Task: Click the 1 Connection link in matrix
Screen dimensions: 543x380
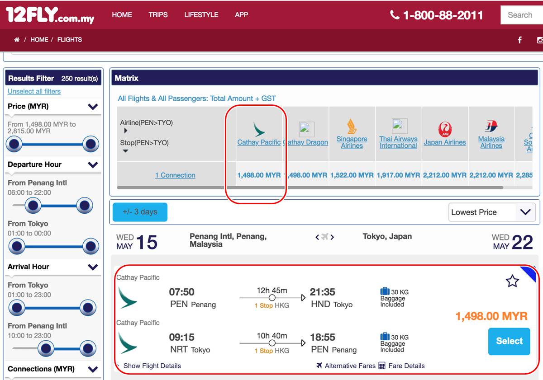Action: click(175, 175)
